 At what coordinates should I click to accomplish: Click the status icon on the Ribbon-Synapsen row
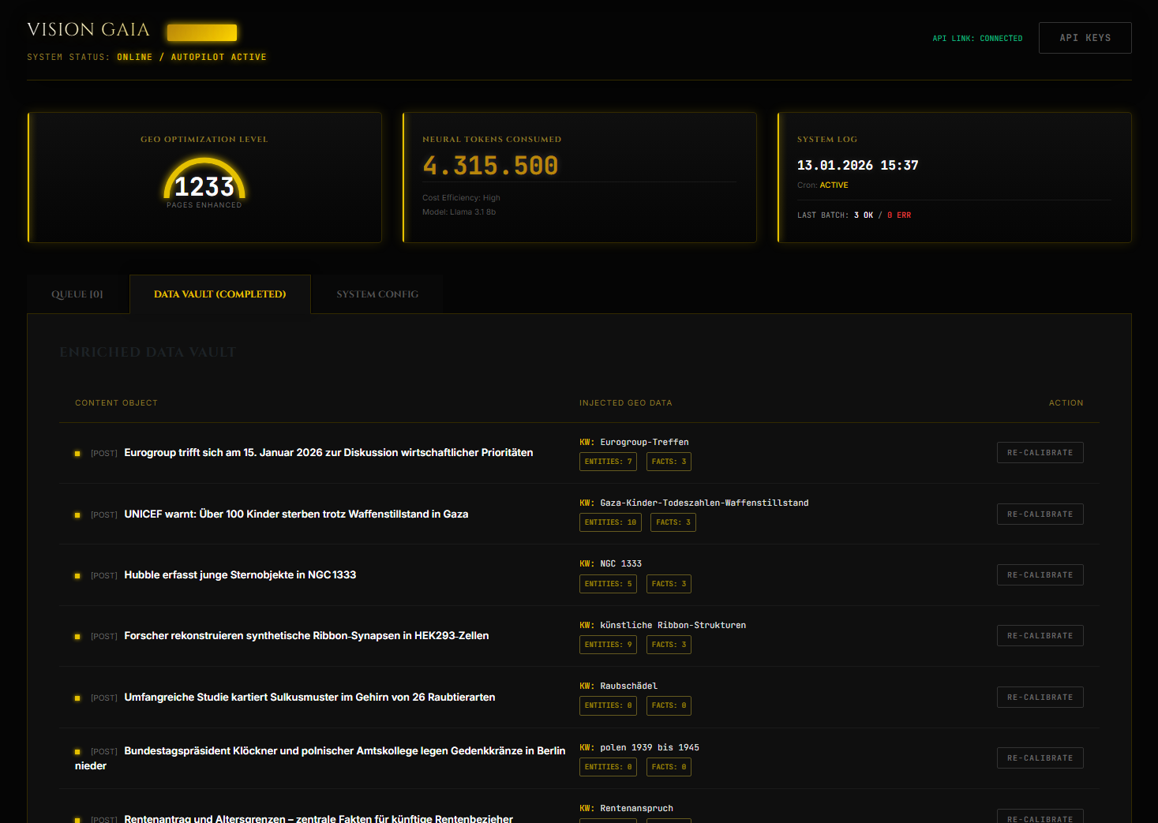pos(77,636)
